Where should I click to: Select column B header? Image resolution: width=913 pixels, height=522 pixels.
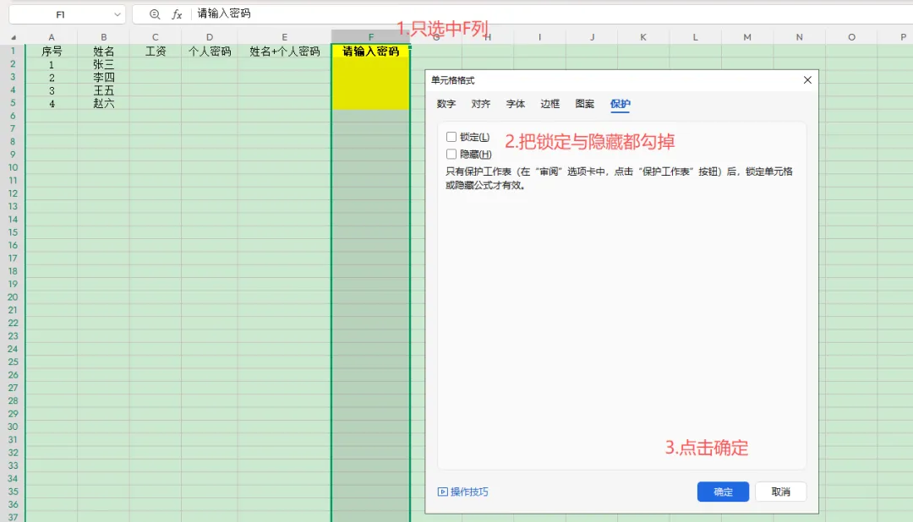[x=103, y=37]
